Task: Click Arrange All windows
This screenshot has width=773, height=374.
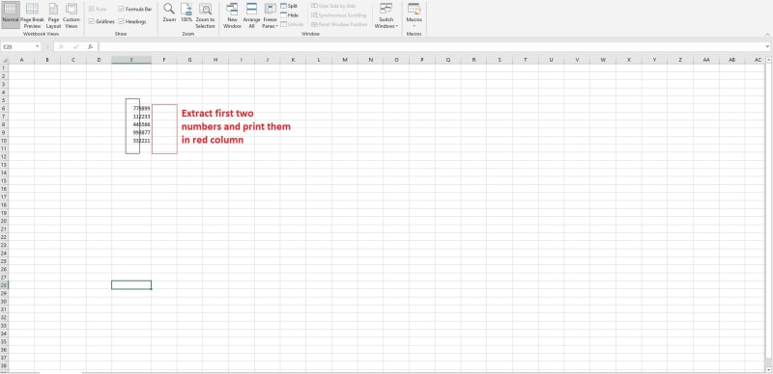Action: (251, 14)
